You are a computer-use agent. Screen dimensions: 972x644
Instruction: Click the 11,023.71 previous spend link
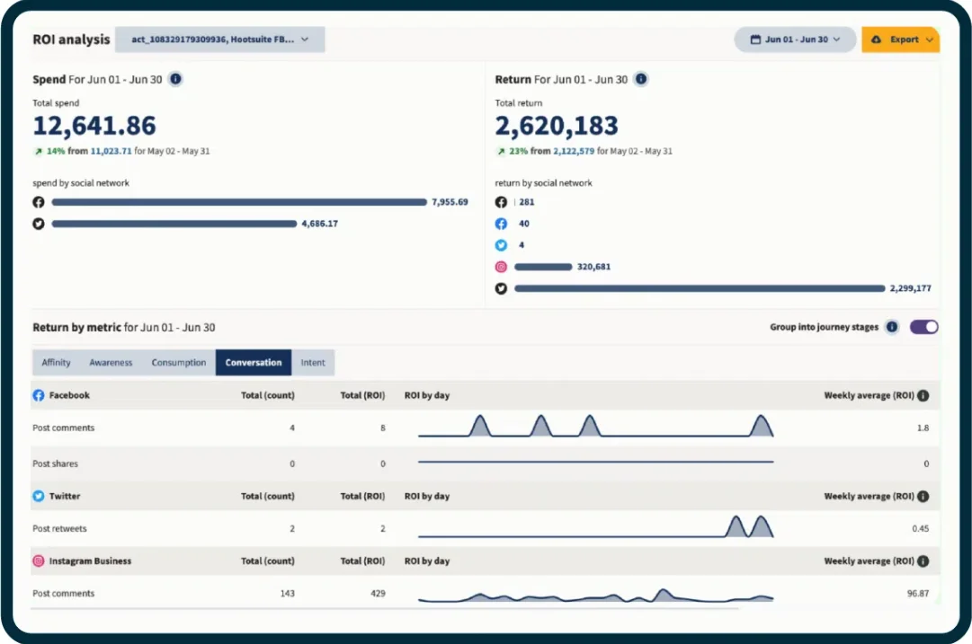(111, 151)
